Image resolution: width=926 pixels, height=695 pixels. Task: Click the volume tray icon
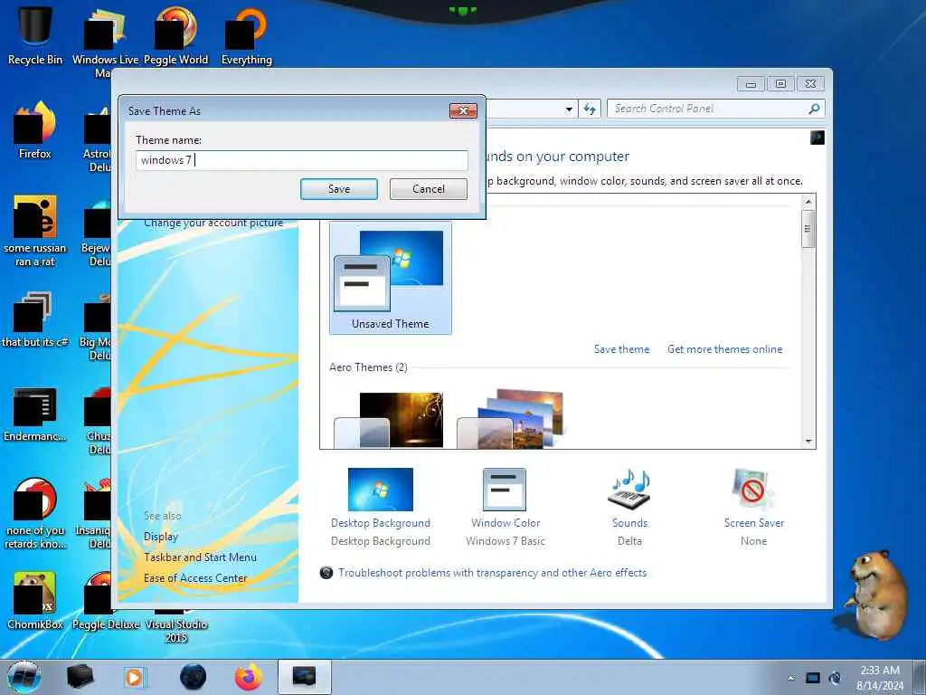[835, 678]
